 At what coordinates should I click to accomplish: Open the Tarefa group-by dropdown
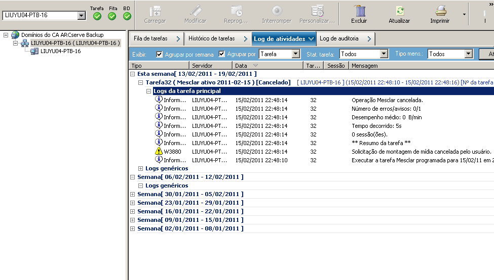tap(296, 54)
